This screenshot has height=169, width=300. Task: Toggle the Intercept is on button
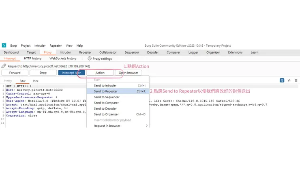(x=72, y=73)
